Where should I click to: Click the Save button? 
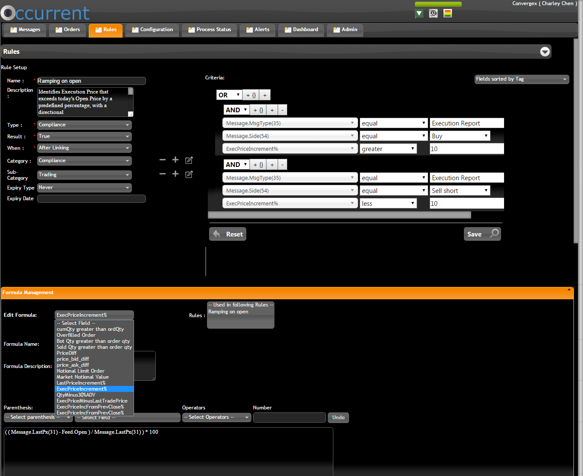482,234
